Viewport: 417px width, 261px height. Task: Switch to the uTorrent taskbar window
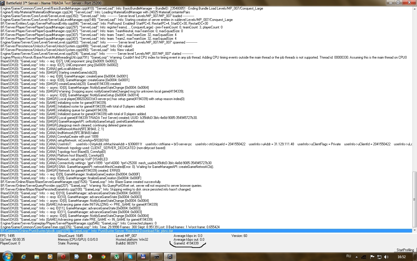point(117,257)
